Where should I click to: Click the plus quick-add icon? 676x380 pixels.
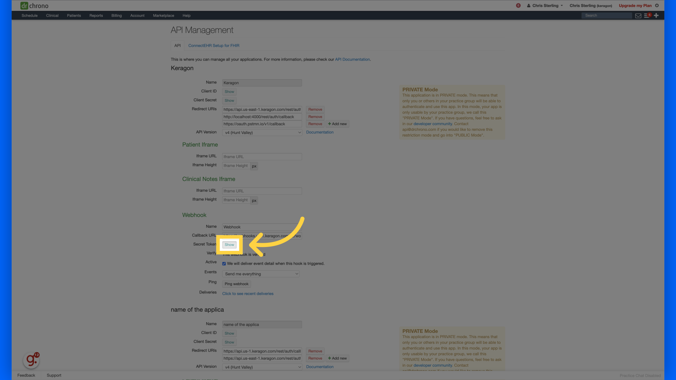pyautogui.click(x=656, y=15)
